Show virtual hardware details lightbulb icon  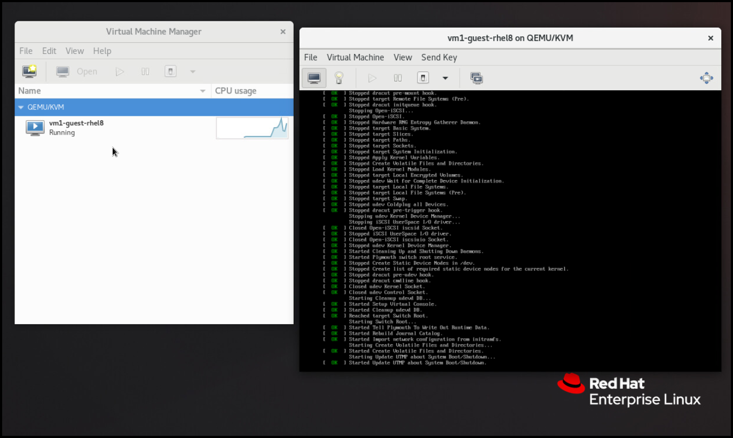[x=338, y=78]
